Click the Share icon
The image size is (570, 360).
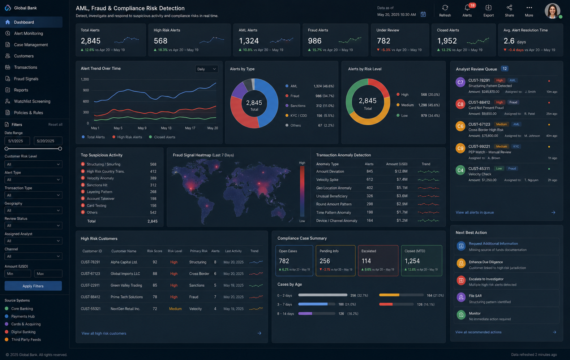[x=509, y=8]
